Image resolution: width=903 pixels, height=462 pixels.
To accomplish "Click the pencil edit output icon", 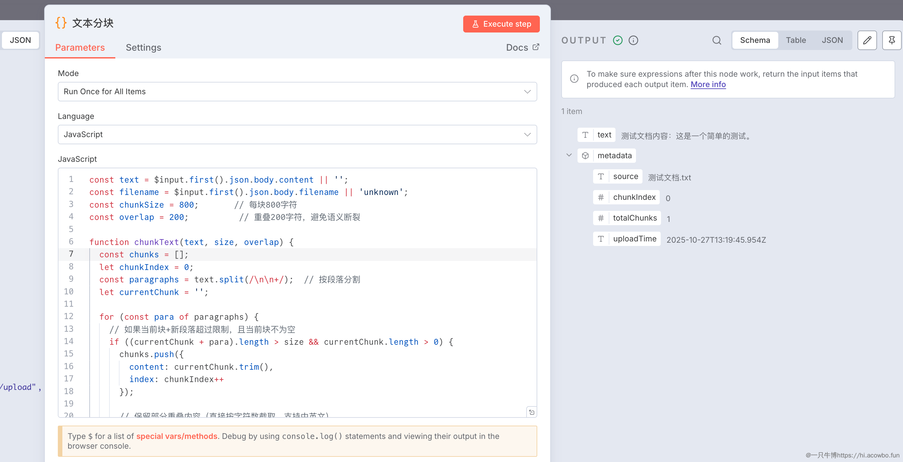I will pos(867,40).
